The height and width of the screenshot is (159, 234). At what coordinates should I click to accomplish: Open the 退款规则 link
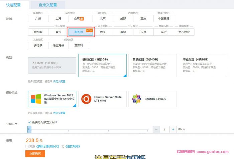[73, 146]
